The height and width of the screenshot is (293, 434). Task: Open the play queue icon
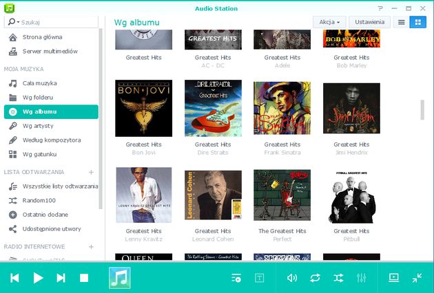click(x=236, y=278)
